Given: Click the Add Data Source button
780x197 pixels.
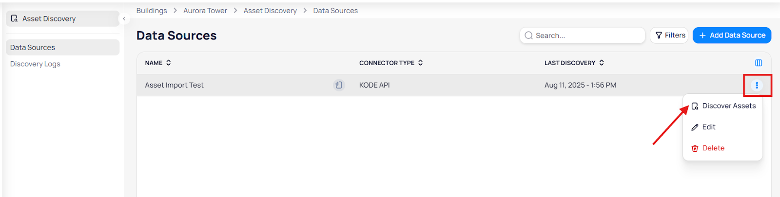Looking at the screenshot, I should click(732, 36).
